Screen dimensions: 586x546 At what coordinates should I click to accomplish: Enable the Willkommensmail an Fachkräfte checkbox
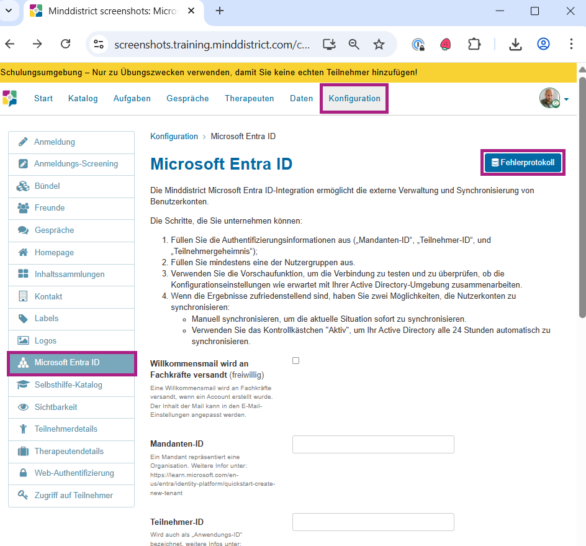(x=295, y=360)
